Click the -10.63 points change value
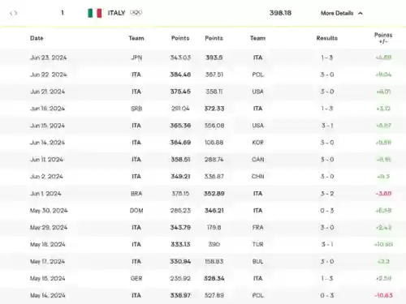The height and width of the screenshot is (304, 406). click(x=384, y=295)
